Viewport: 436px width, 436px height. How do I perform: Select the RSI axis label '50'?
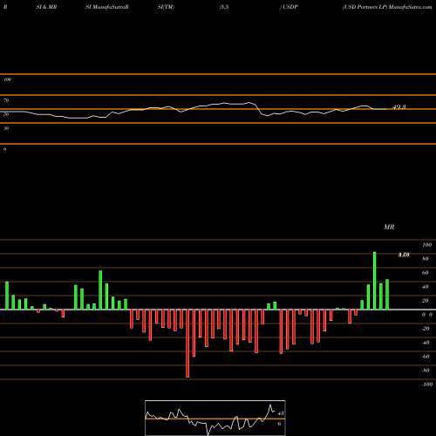(6, 114)
